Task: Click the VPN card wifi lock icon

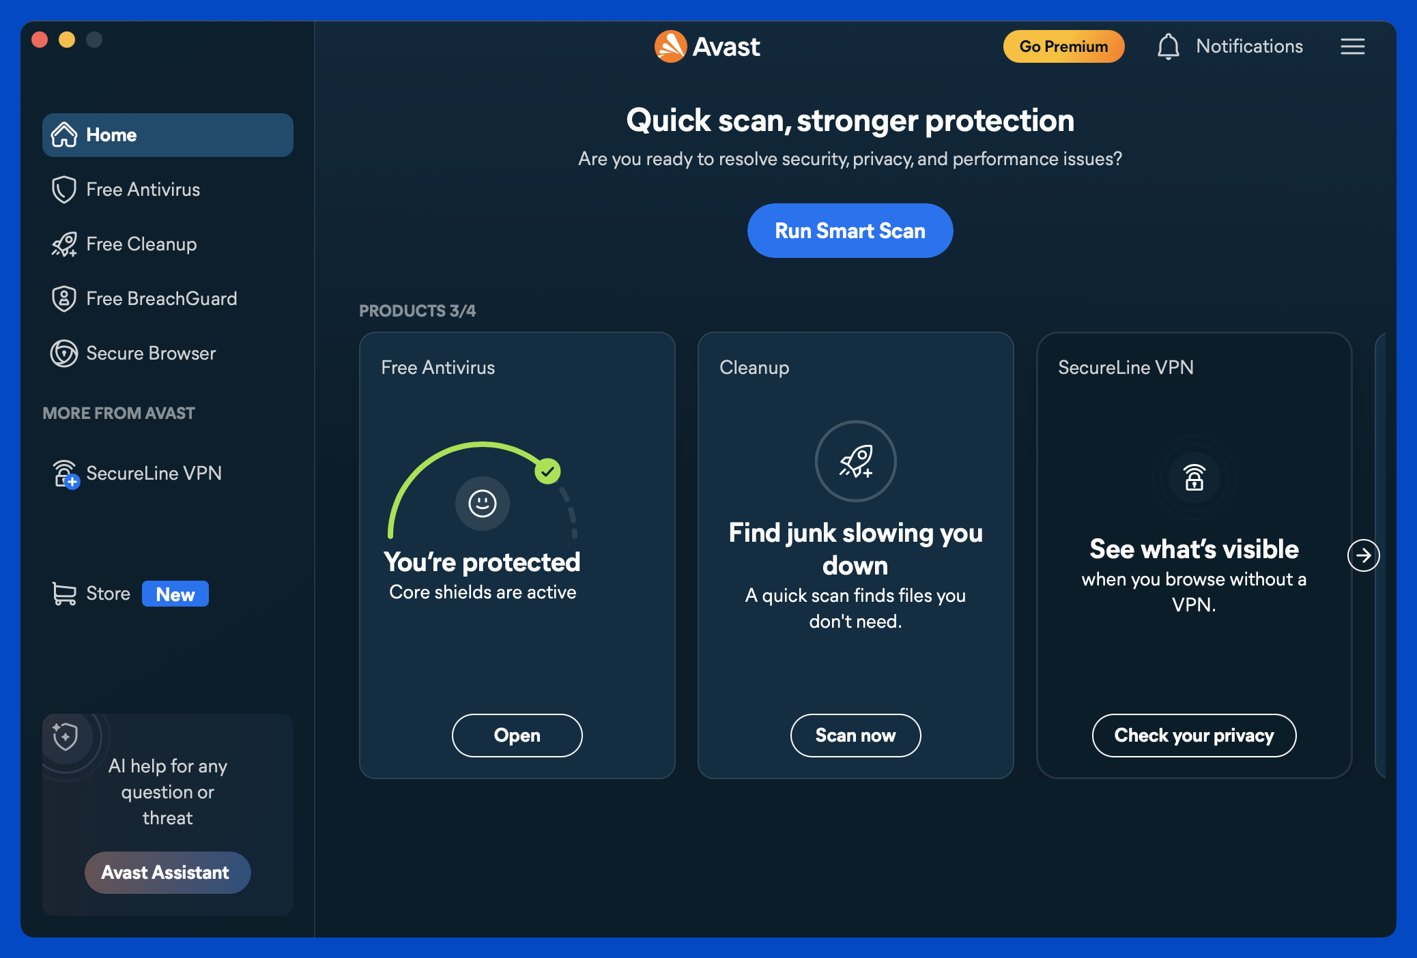Action: click(1194, 478)
